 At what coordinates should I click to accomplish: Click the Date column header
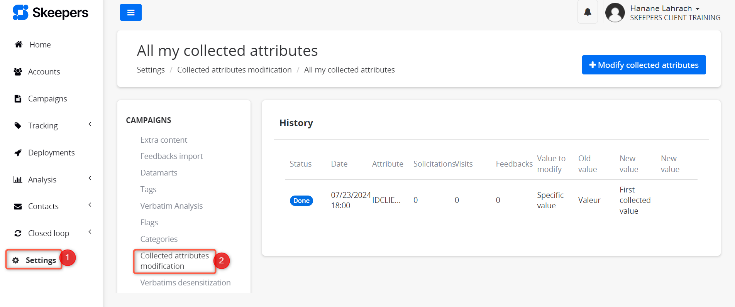click(x=339, y=164)
